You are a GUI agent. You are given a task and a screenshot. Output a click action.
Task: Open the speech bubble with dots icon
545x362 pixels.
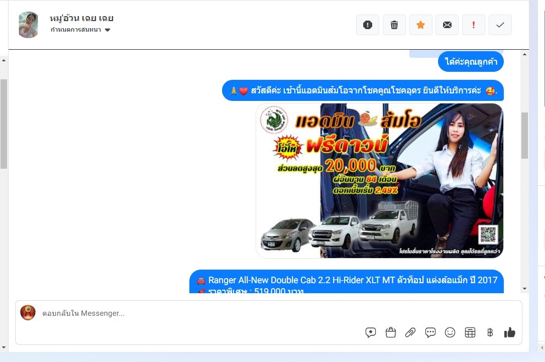(x=430, y=332)
